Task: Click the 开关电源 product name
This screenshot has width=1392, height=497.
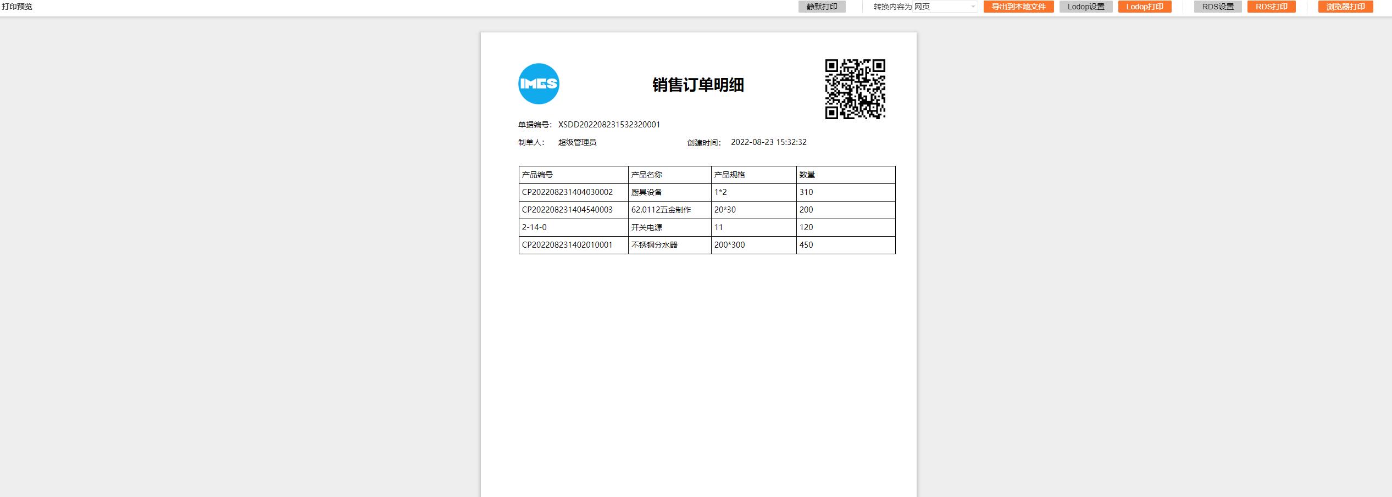Action: (x=669, y=227)
